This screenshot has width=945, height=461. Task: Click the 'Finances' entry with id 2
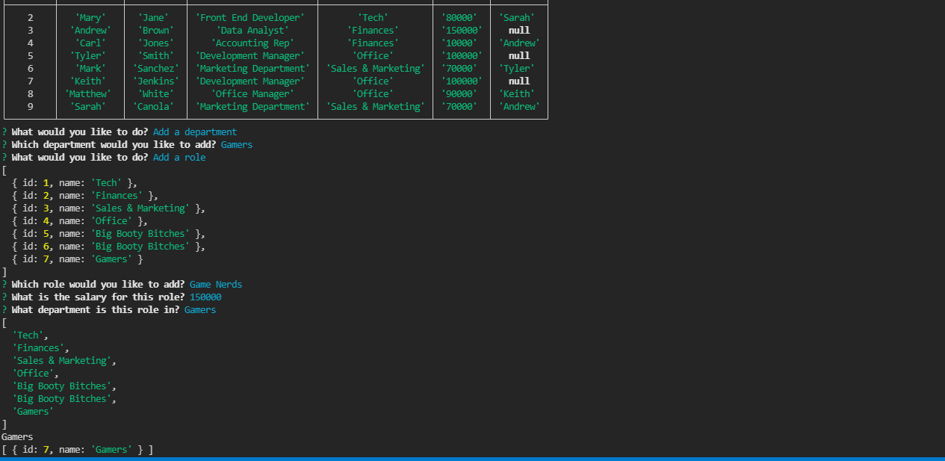point(117,195)
